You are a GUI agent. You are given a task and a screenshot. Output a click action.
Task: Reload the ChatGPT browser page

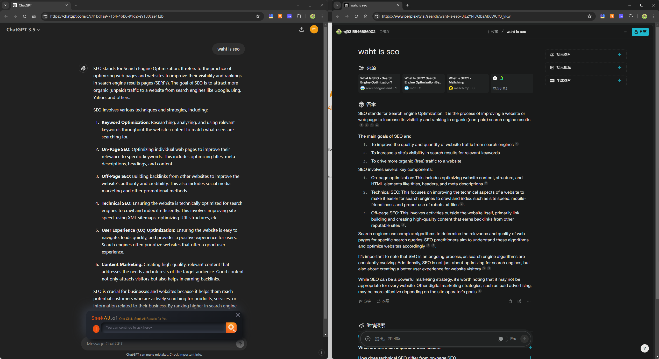coord(25,16)
